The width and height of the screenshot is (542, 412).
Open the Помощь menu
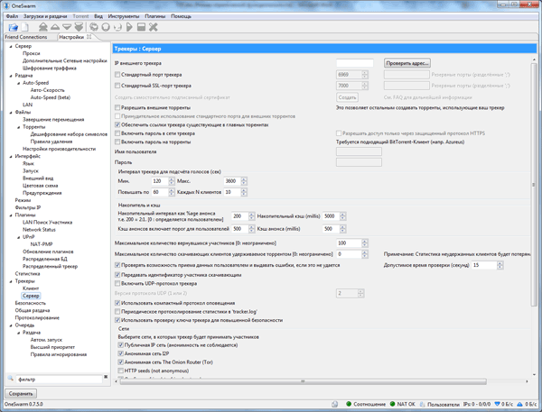pyautogui.click(x=182, y=16)
